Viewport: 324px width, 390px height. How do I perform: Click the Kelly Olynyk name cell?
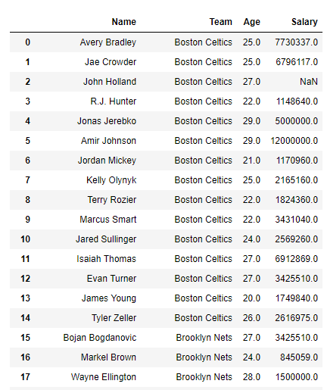pyautogui.click(x=111, y=180)
